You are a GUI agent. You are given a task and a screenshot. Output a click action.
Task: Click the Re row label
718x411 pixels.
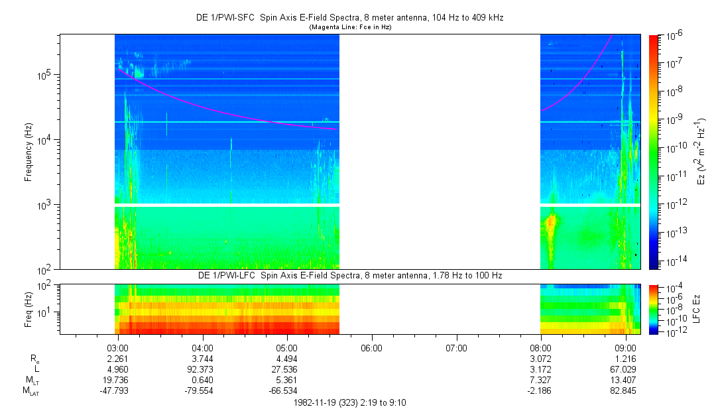point(34,359)
